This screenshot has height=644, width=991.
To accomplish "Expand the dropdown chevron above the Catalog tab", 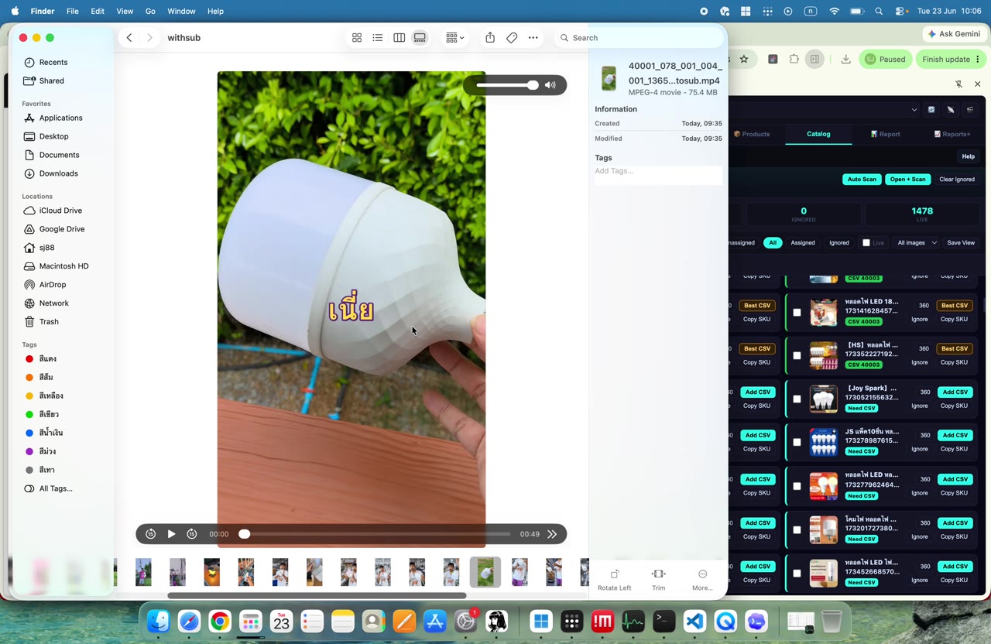I will coord(914,110).
